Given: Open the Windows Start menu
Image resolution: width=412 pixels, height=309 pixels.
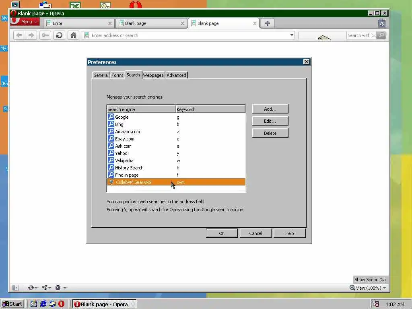Looking at the screenshot, I should [x=12, y=304].
